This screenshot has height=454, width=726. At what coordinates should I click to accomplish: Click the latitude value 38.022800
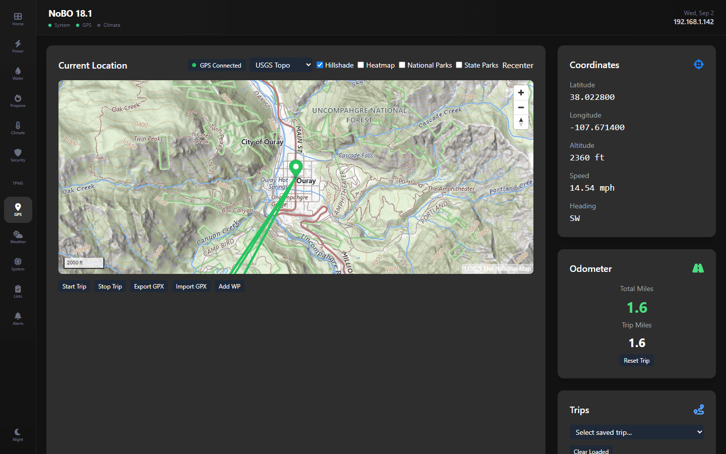coord(592,97)
